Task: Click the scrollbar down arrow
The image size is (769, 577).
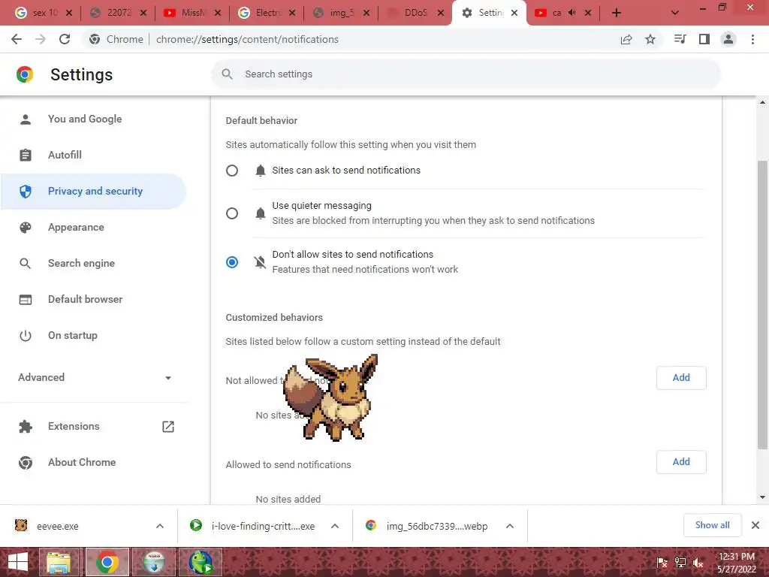Action: coord(762,497)
